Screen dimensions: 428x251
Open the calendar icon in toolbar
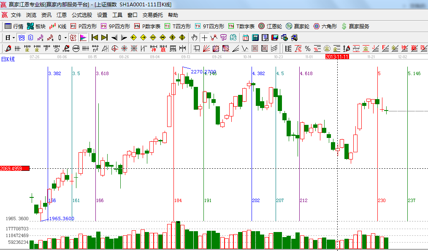[x=246, y=38]
